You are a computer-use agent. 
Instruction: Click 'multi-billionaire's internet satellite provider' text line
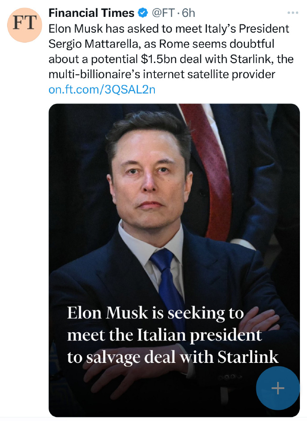(162, 74)
